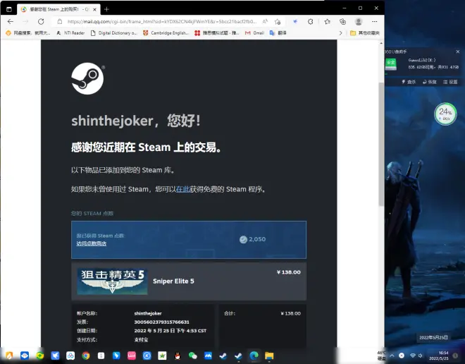Open the Favorites list icon
Viewport: 465px width, 364px height.
[328, 21]
